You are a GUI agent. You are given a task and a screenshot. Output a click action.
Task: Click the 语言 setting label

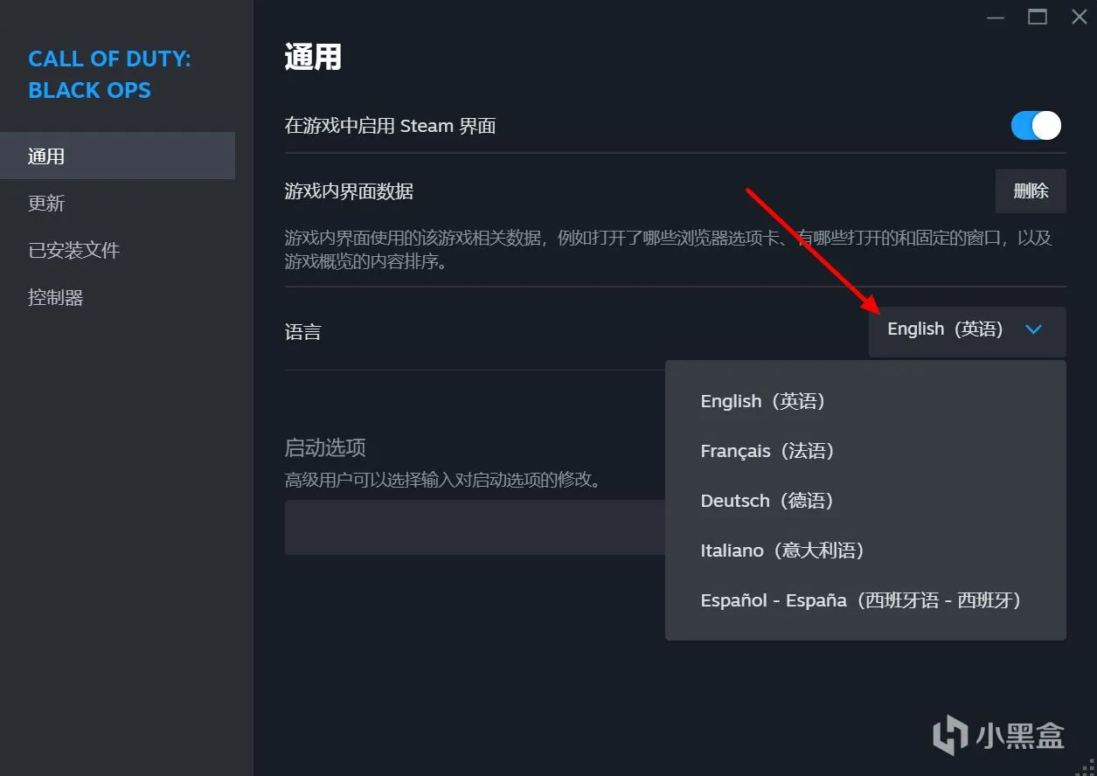[x=303, y=332]
